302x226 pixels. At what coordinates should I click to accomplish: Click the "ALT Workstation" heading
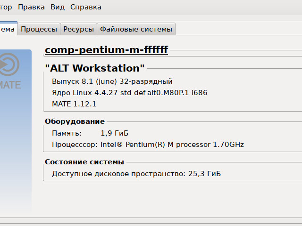[x=94, y=68]
